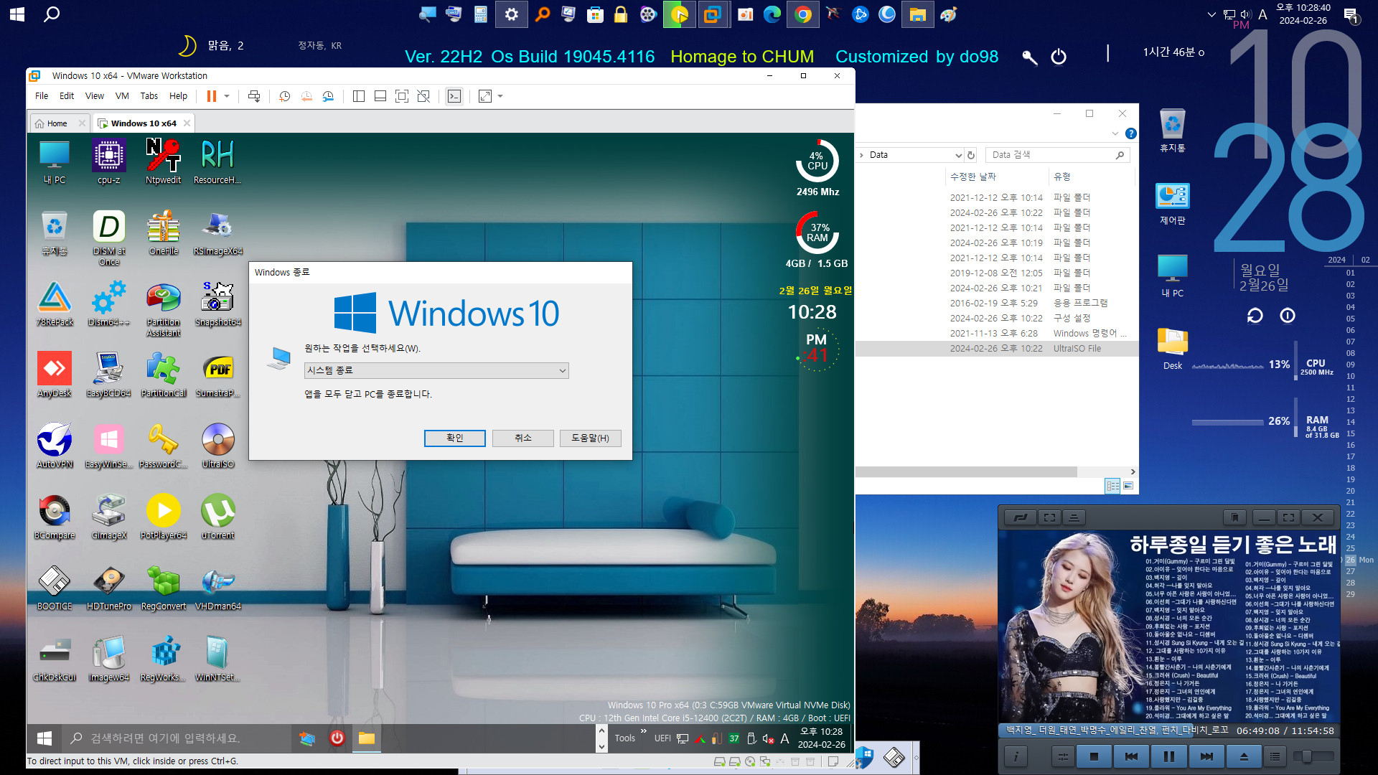Open the AnyDesk desktop icon
The image size is (1378, 775).
point(55,375)
